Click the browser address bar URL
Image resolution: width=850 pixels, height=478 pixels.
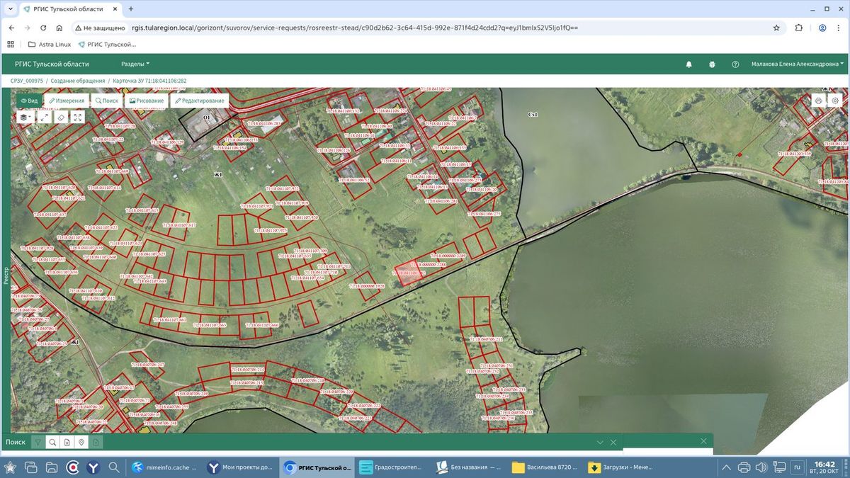pyautogui.click(x=355, y=28)
